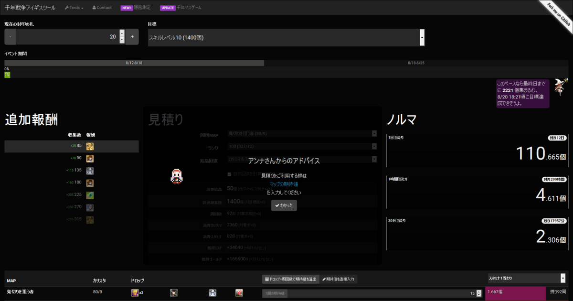Toggle the 自然回復 calculation checkbox

click(x=230, y=174)
